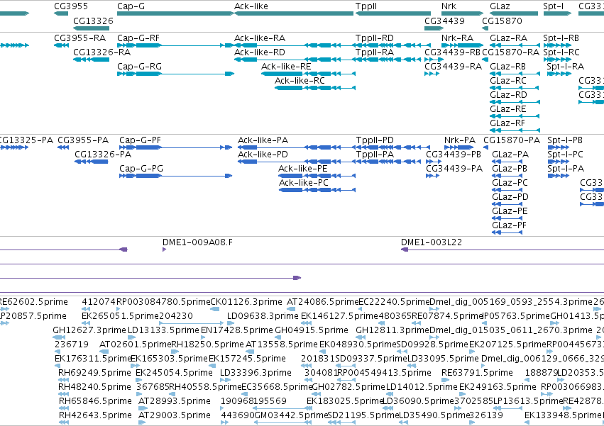Viewport: 604px width, 426px height.
Task: Select protein CG15870-PA
Action: 485,147
